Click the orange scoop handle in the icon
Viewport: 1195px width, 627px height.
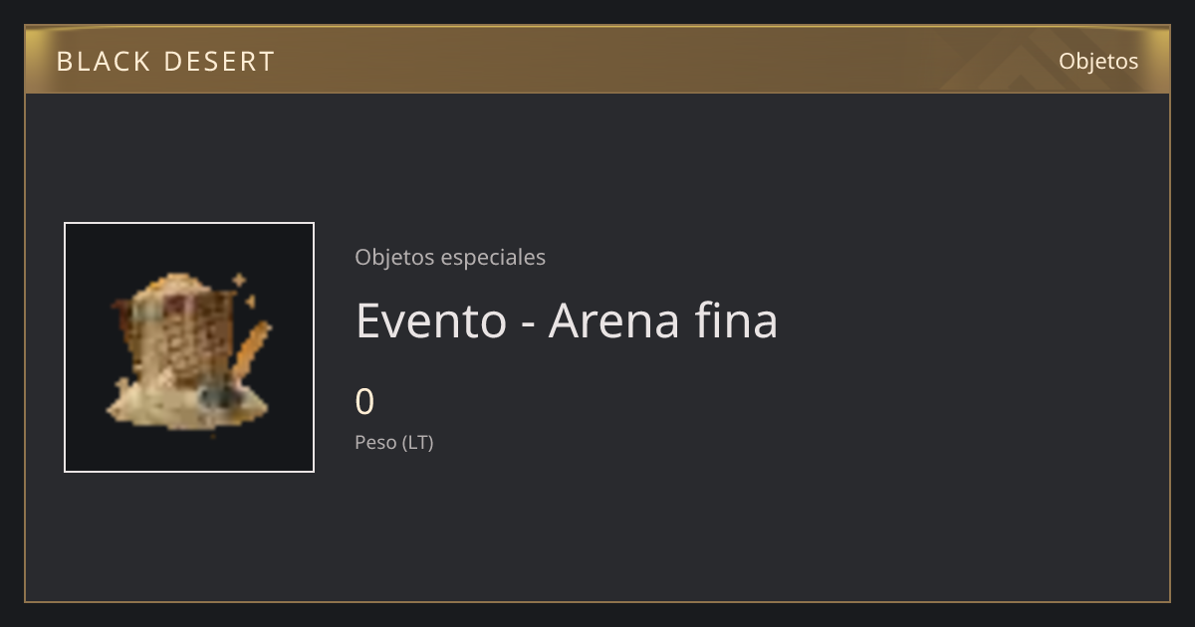(x=249, y=350)
